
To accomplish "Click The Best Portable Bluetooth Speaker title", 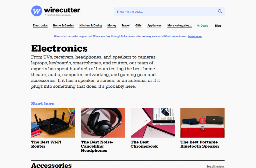I will click(200, 144).
